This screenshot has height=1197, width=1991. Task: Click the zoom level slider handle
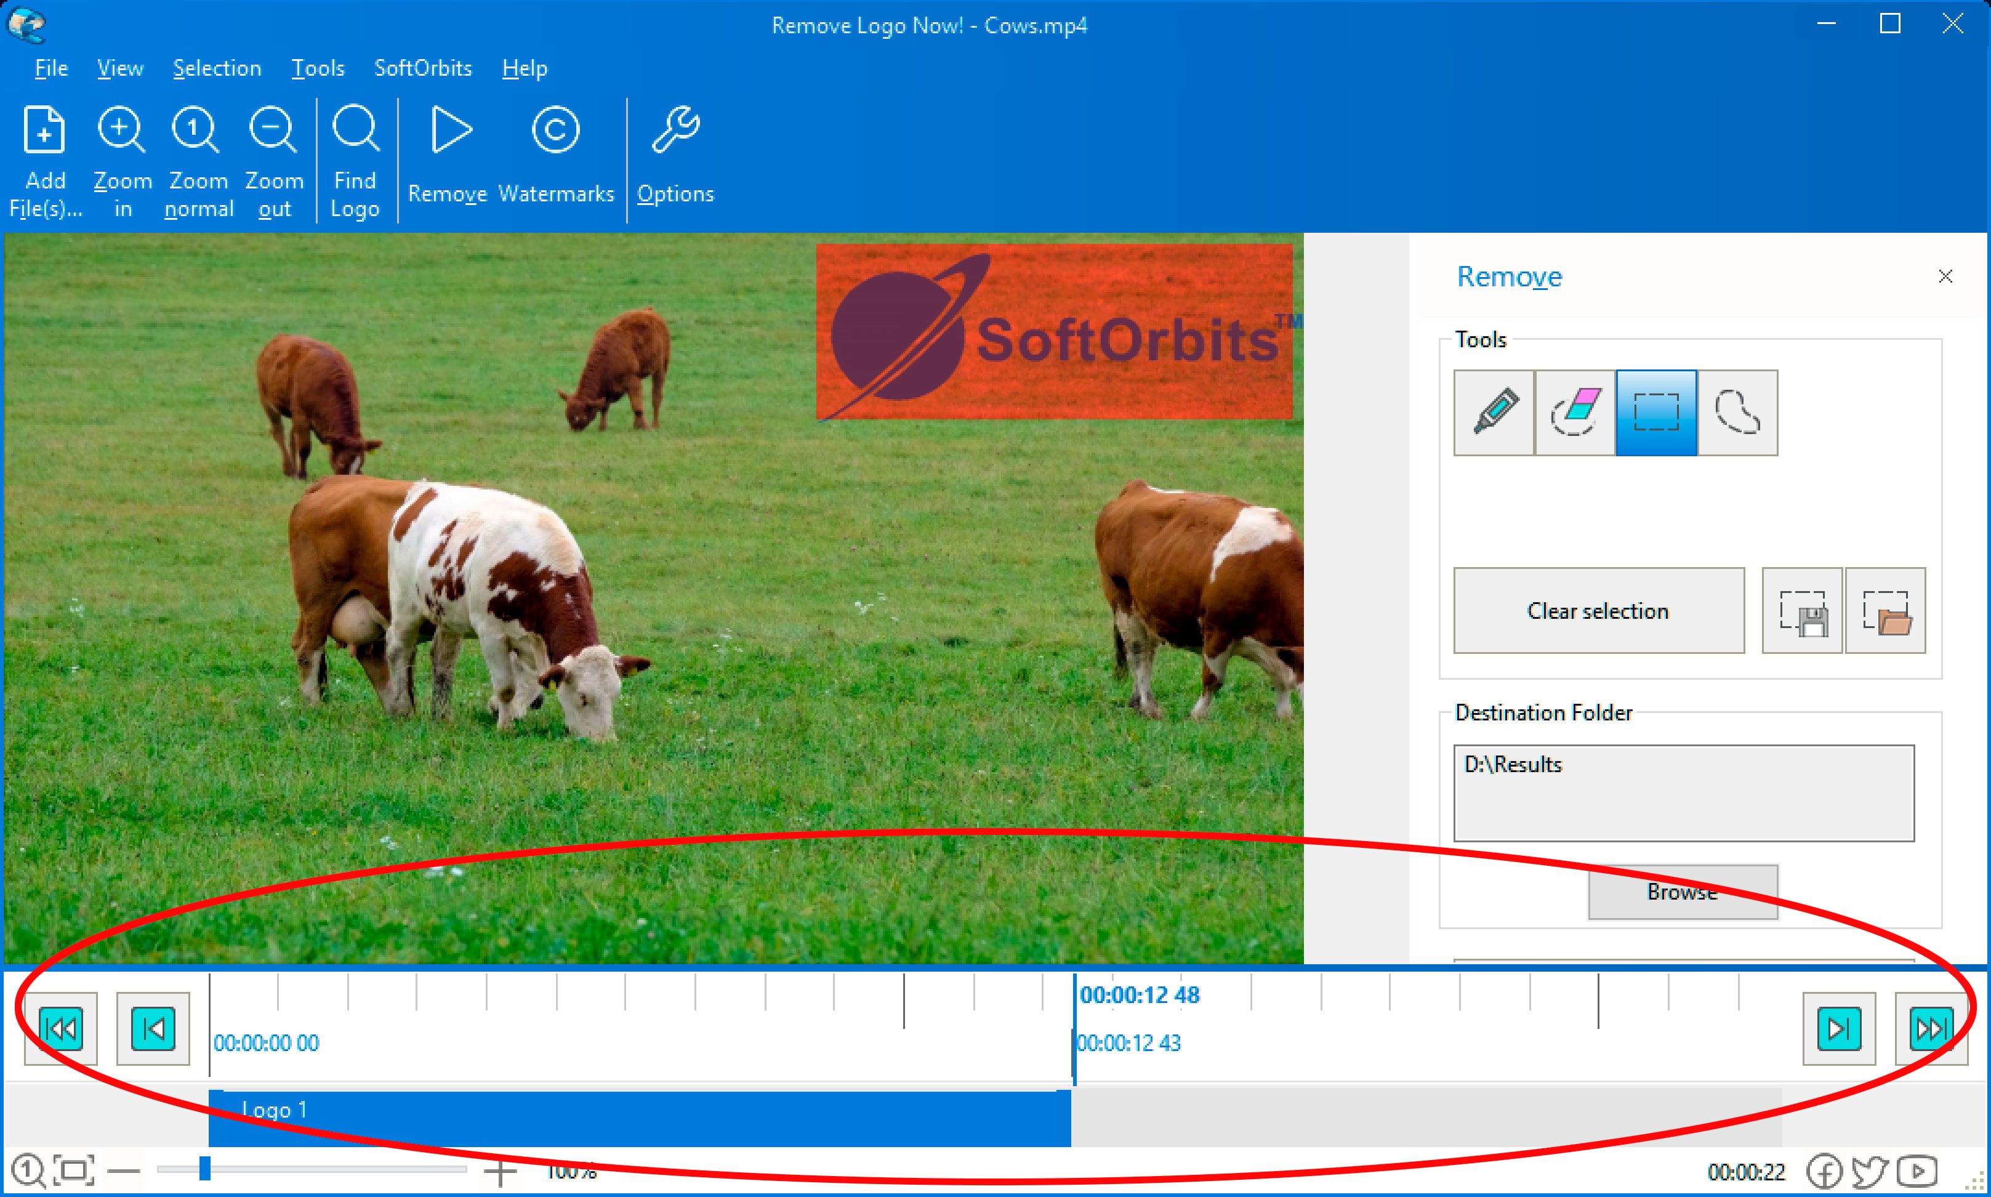point(205,1168)
